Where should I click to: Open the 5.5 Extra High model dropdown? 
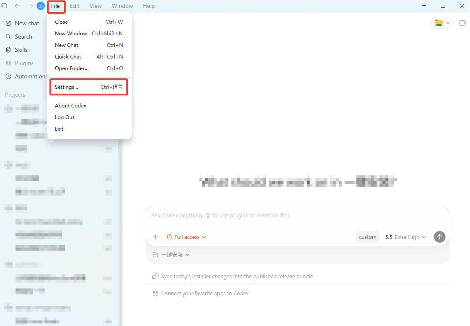click(x=405, y=237)
